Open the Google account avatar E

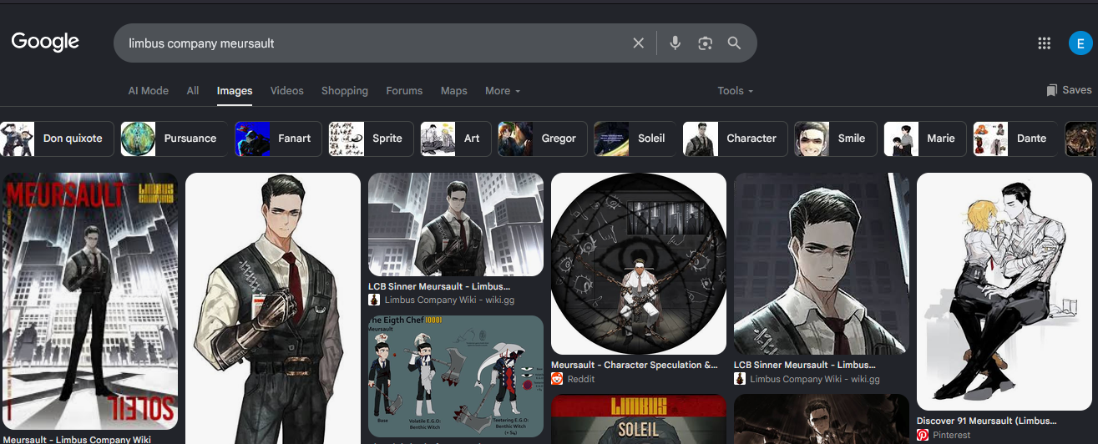[1081, 43]
